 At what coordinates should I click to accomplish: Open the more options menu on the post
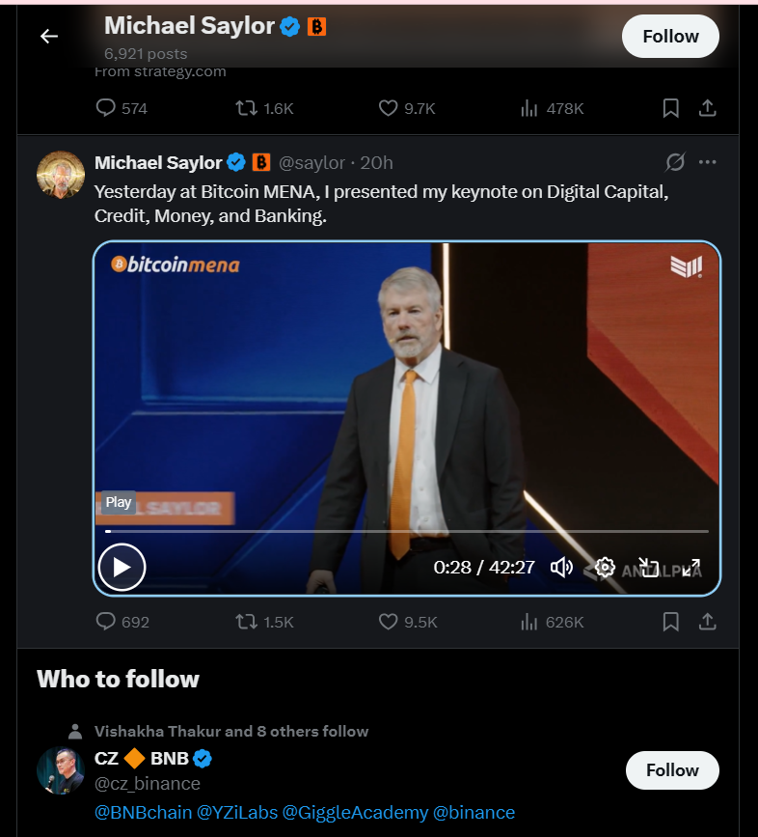pos(707,162)
